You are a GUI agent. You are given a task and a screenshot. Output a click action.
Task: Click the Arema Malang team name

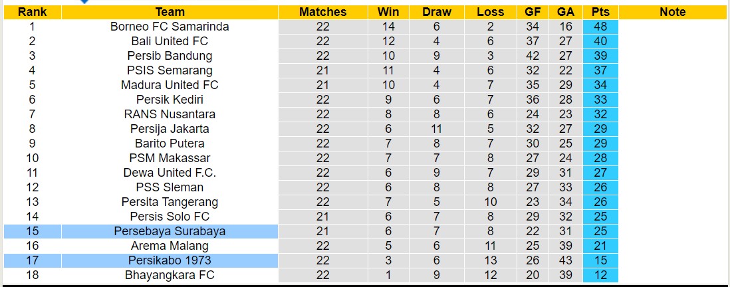170,246
